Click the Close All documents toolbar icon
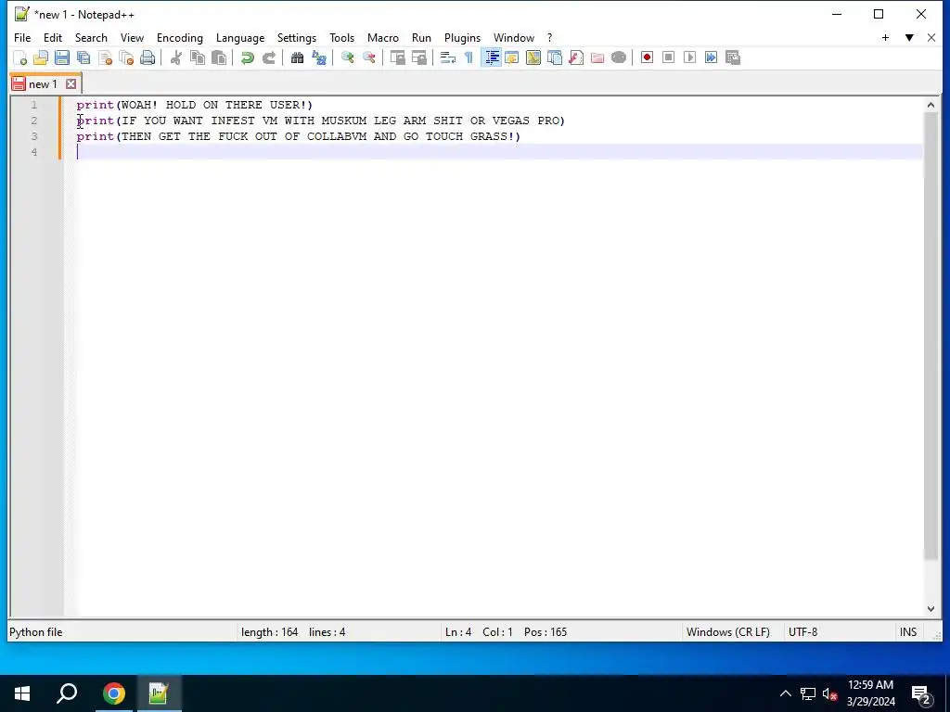This screenshot has height=712, width=950. tap(126, 57)
